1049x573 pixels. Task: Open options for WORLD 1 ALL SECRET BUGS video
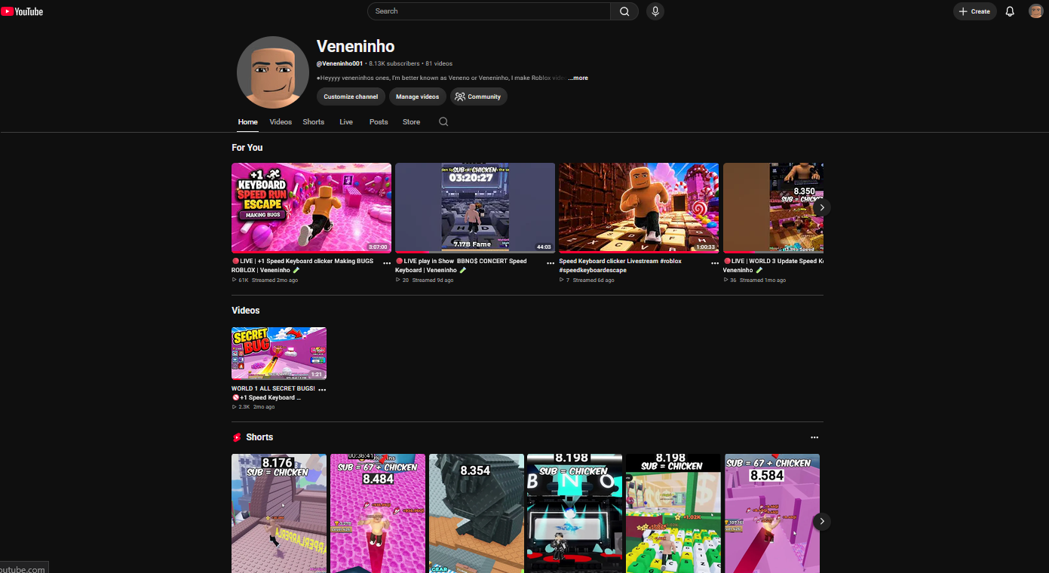point(322,390)
